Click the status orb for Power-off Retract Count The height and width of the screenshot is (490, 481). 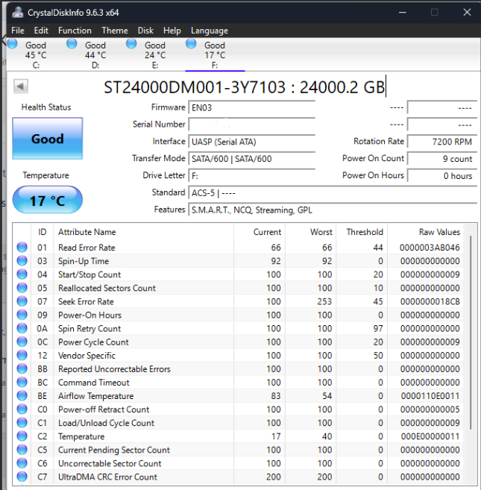pyautogui.click(x=22, y=409)
